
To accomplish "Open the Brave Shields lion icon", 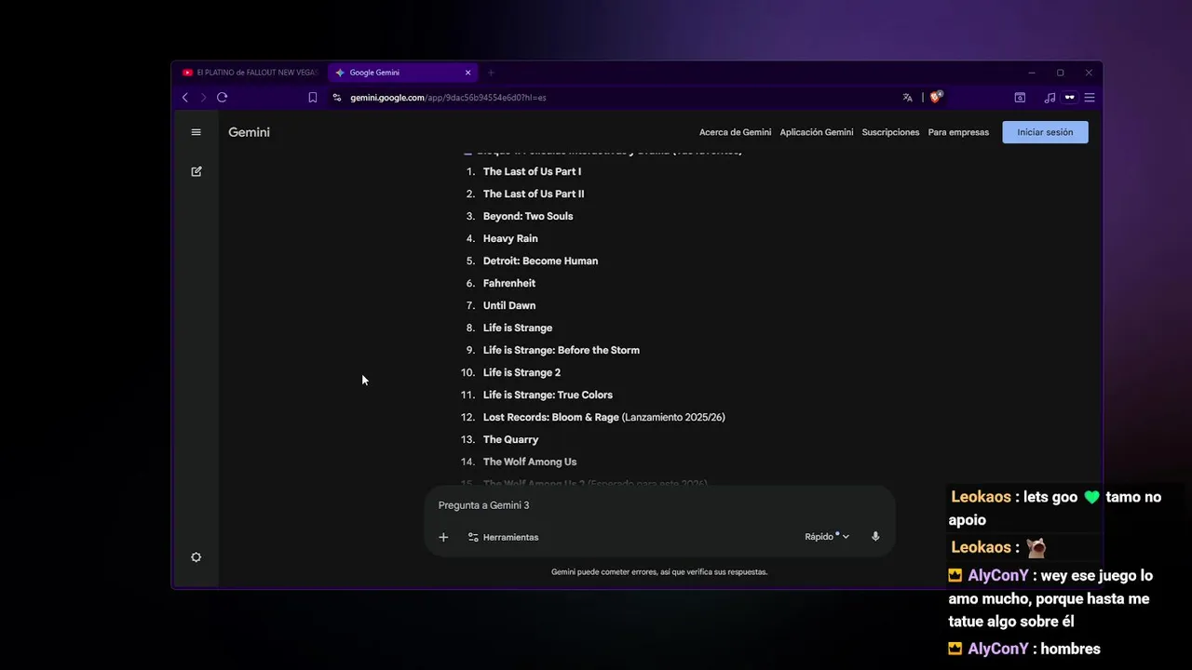I will point(936,96).
